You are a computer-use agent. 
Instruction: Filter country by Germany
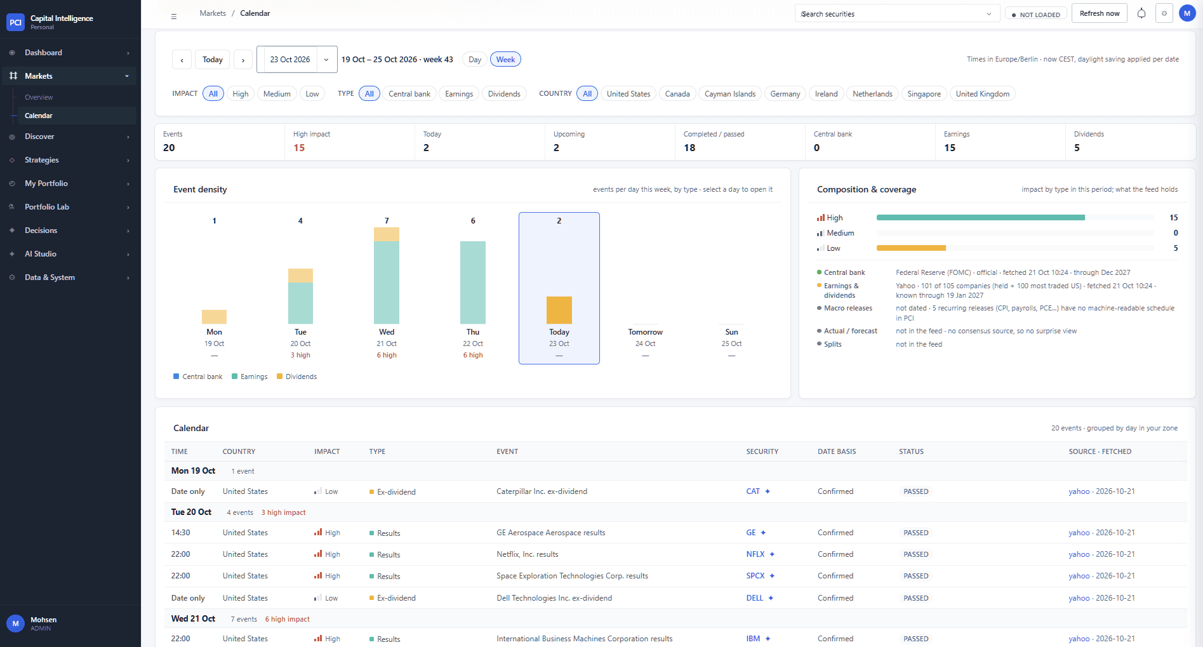[x=785, y=94]
